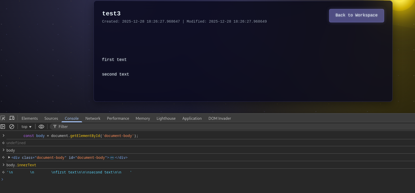Click the body.innerText output string
The image size is (415, 193).
tap(69, 172)
